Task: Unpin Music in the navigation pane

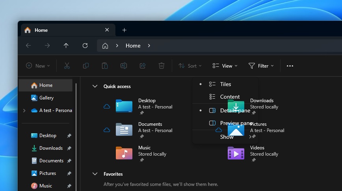Action: tap(69, 186)
